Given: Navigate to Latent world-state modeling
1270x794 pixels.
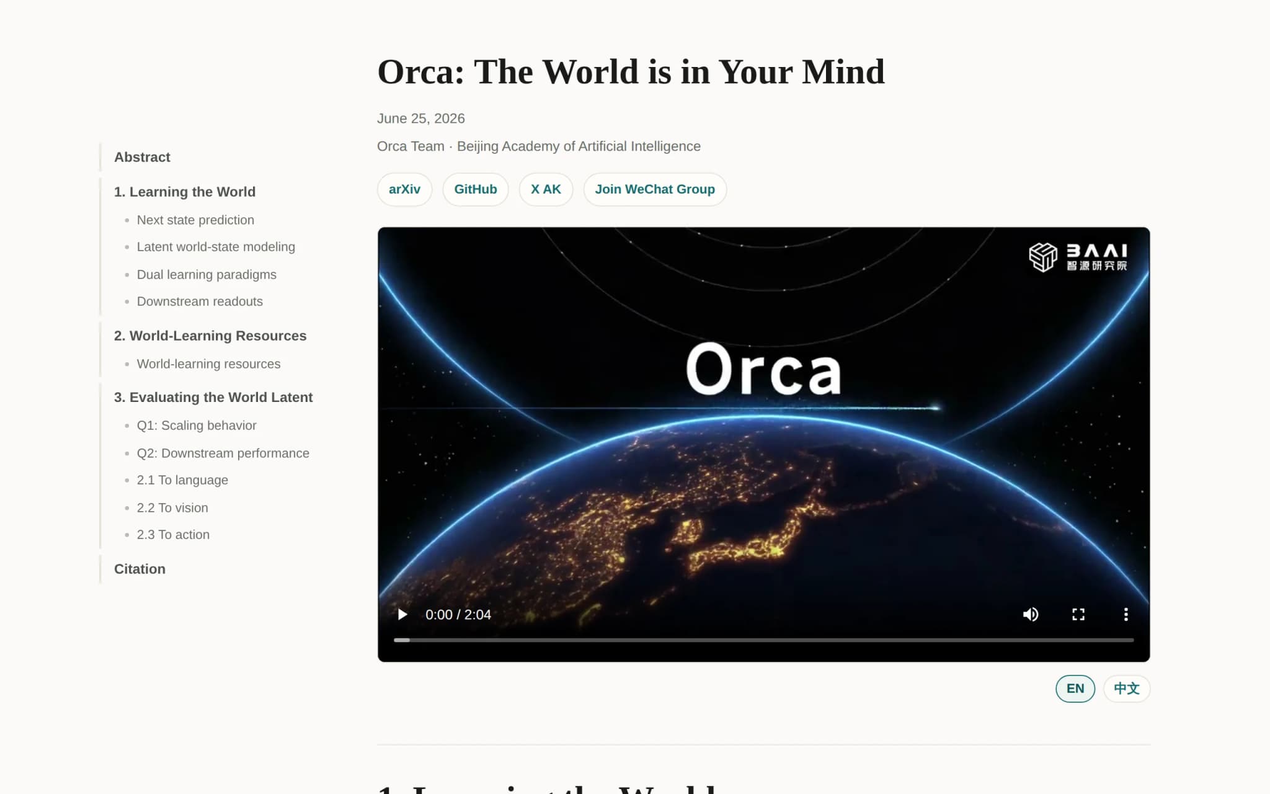Looking at the screenshot, I should (x=216, y=246).
